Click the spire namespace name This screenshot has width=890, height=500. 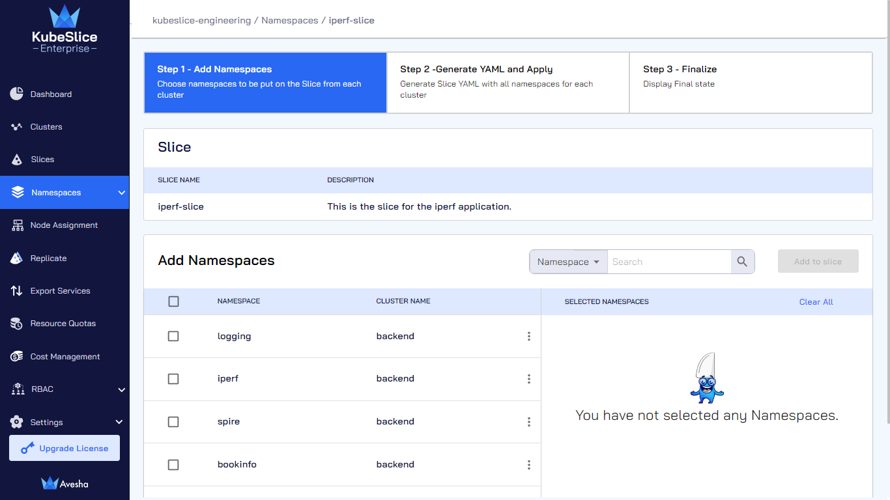pyautogui.click(x=229, y=422)
